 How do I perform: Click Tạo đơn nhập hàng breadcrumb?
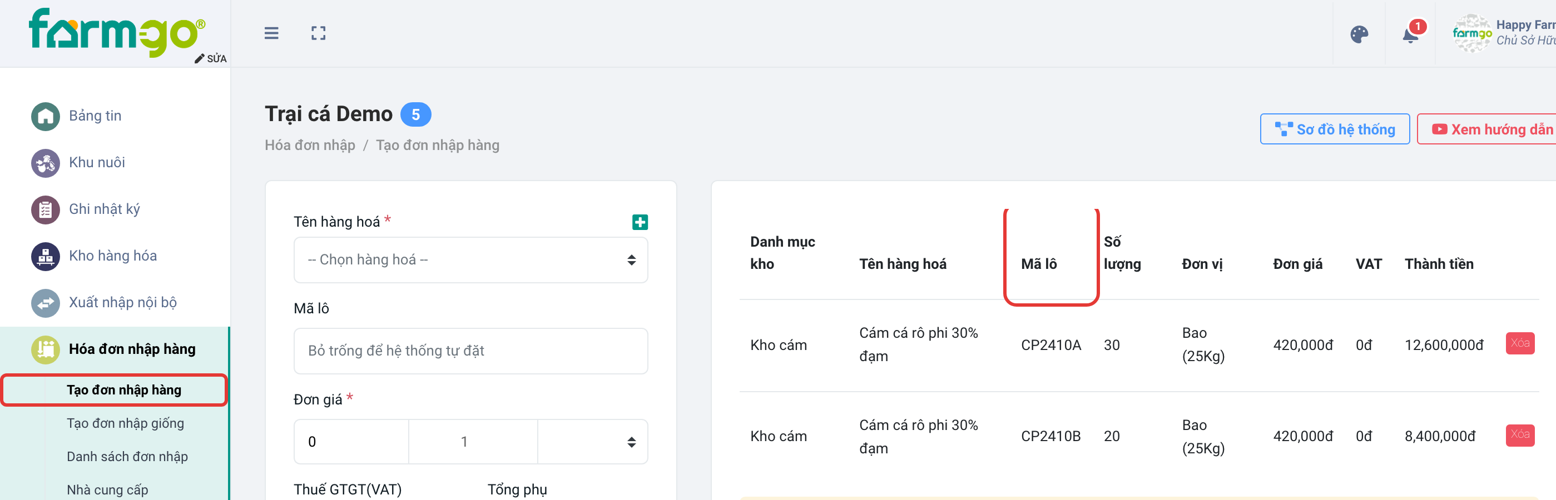pyautogui.click(x=437, y=146)
